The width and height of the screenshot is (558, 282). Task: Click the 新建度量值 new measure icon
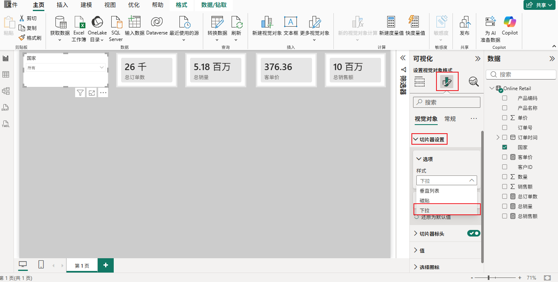391,22
